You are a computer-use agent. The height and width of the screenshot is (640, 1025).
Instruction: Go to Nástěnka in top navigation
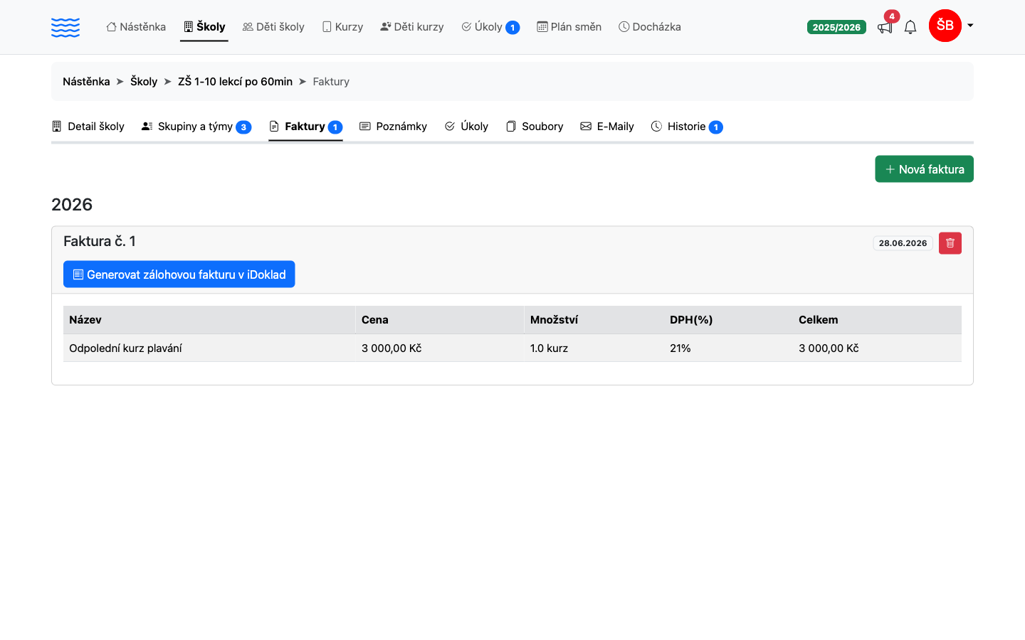(136, 27)
